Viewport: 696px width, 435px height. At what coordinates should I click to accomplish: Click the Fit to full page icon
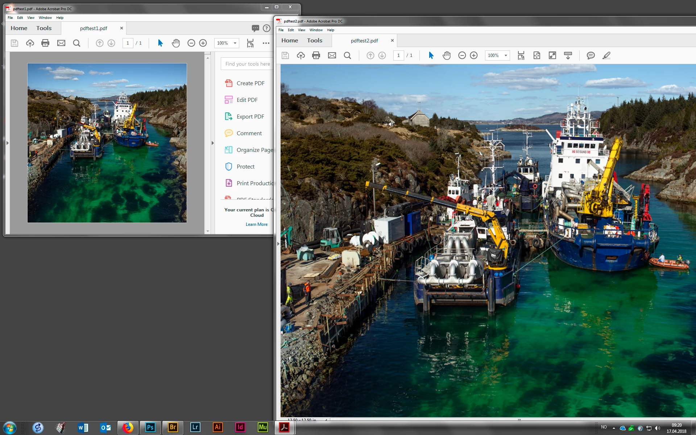tap(537, 55)
